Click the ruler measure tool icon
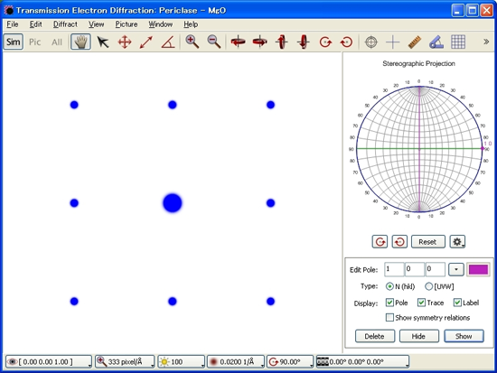Image resolution: width=497 pixels, height=373 pixels. click(414, 42)
